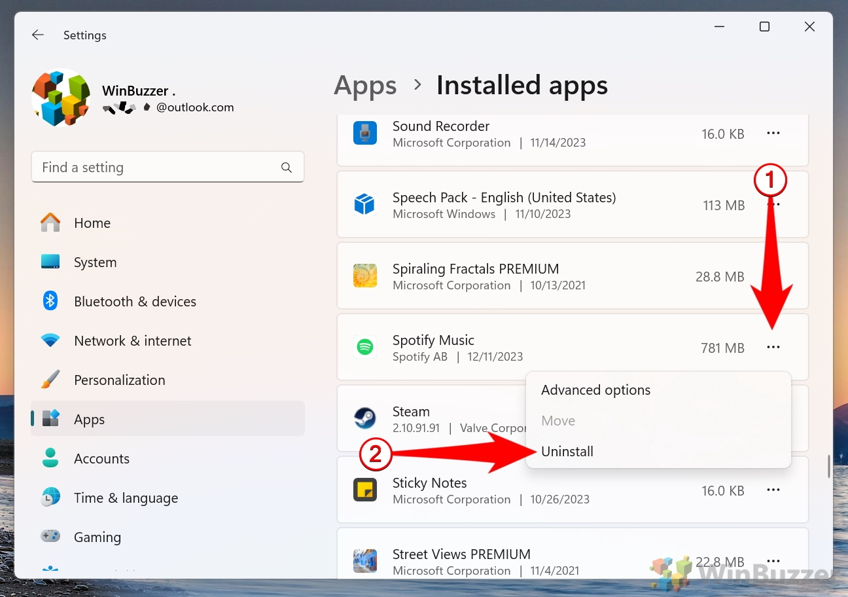
Task: Open more options for Street Views PREMIUM
Action: pyautogui.click(x=773, y=561)
